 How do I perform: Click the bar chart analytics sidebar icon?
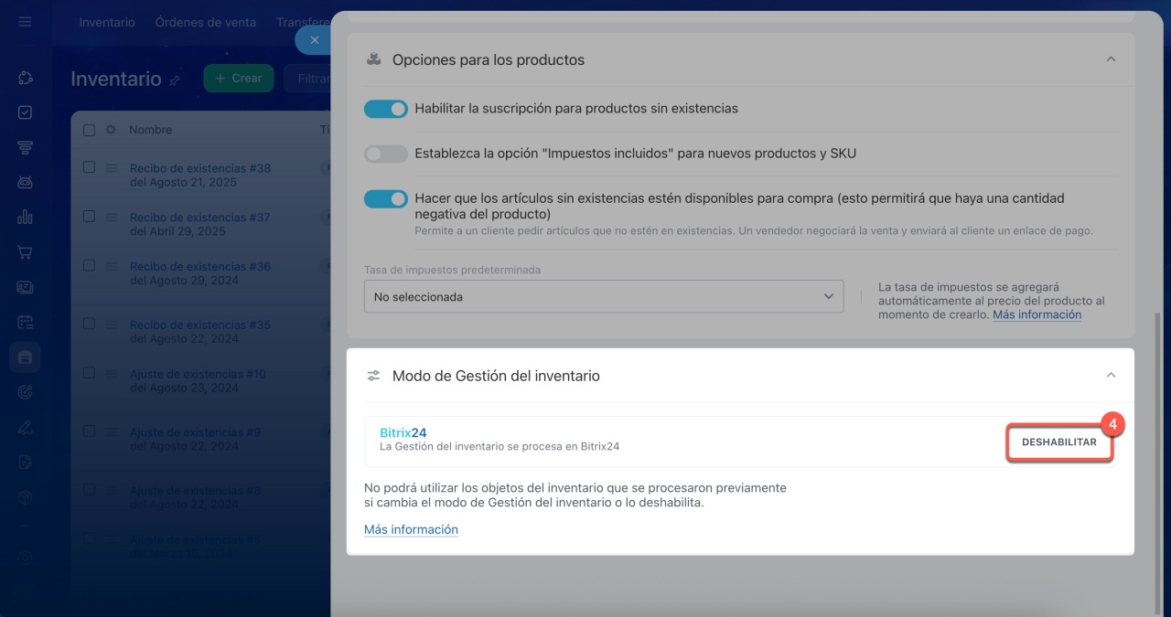[x=25, y=217]
